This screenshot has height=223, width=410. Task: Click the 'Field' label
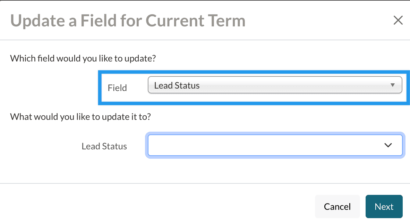(117, 88)
